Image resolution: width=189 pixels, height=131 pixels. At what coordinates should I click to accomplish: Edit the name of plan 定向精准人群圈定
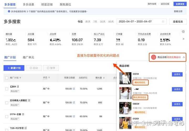click(29, 100)
